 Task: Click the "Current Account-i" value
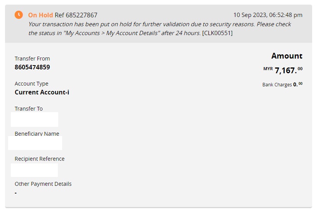(42, 92)
